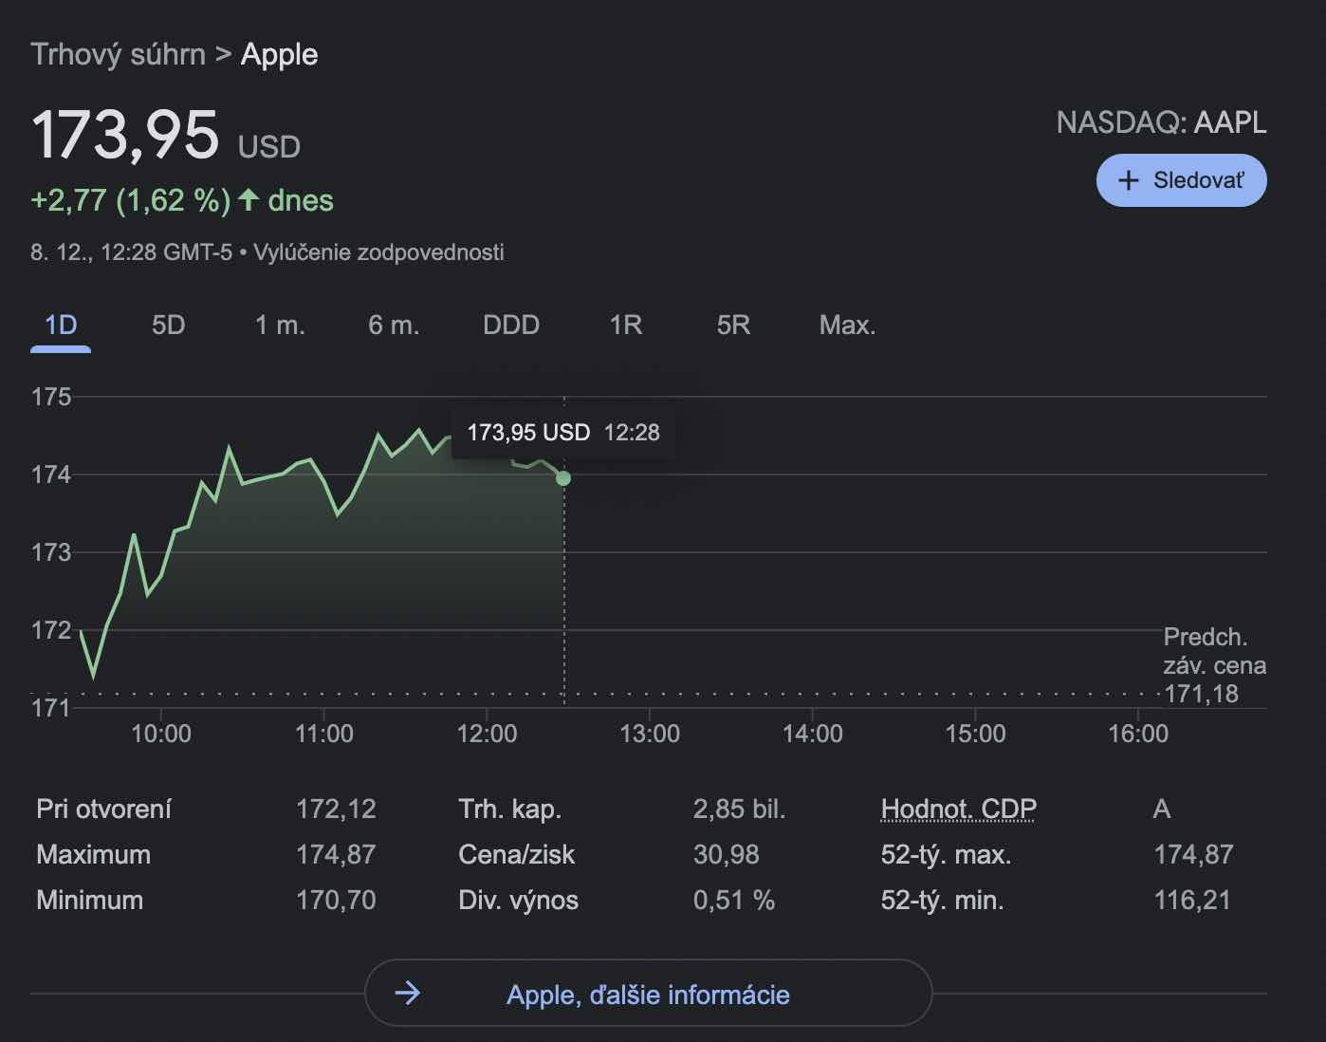
Task: Show the 5R five-year chart
Action: [x=733, y=326]
